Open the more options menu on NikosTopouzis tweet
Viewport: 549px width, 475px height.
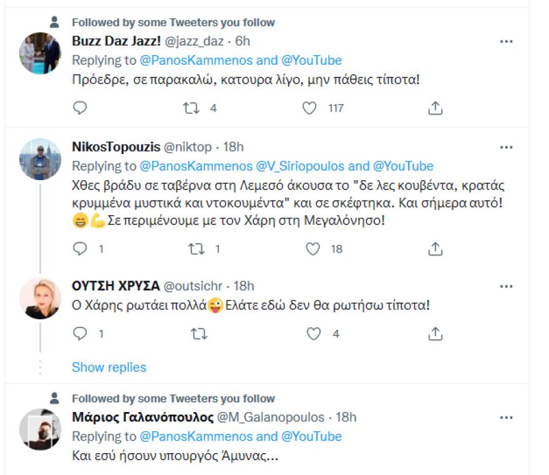click(x=506, y=146)
